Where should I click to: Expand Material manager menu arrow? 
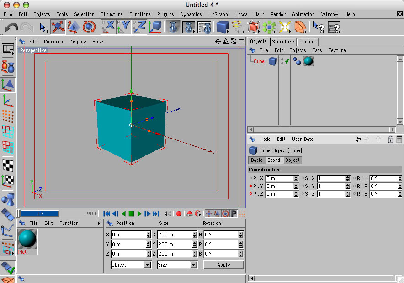99,224
